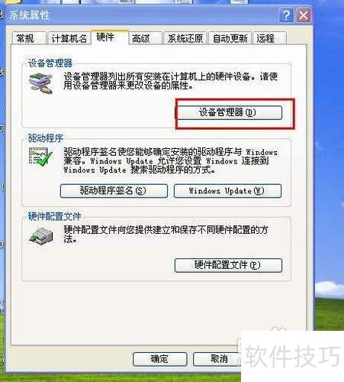
Task: Click the 设备管理器 group description text
Action: pos(171,81)
